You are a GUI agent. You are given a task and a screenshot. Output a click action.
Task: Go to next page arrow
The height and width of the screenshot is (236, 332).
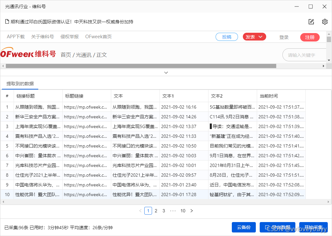192,211
